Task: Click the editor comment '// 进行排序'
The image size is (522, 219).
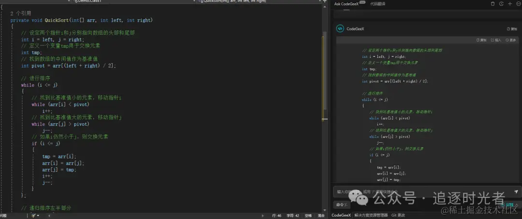Action: pyautogui.click(x=36, y=79)
